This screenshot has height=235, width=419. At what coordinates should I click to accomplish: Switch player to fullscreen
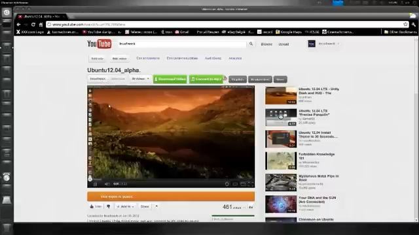250,184
